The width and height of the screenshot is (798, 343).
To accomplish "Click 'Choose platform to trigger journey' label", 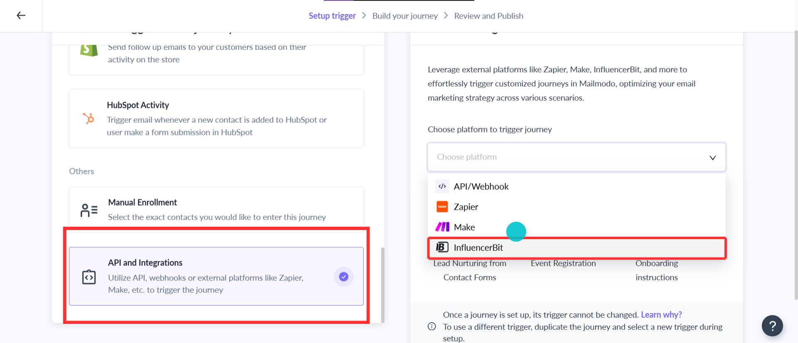I will (x=490, y=129).
